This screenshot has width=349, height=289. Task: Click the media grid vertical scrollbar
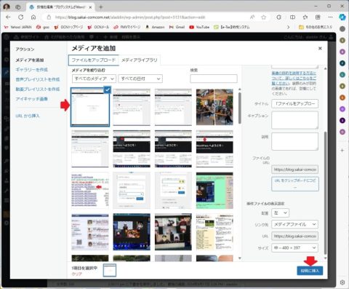(239, 108)
